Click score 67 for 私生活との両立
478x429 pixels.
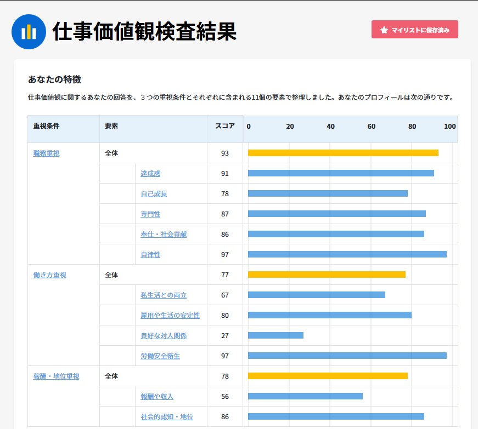[225, 295]
